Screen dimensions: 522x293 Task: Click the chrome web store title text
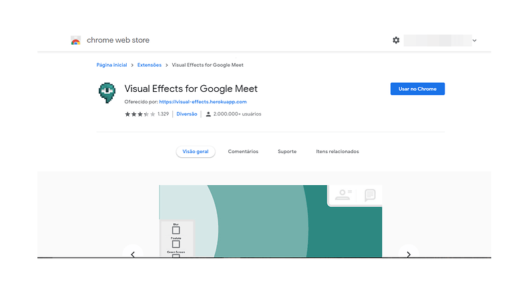[118, 40]
